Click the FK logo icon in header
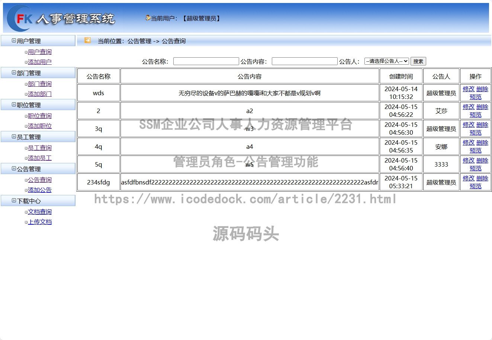 (20, 18)
